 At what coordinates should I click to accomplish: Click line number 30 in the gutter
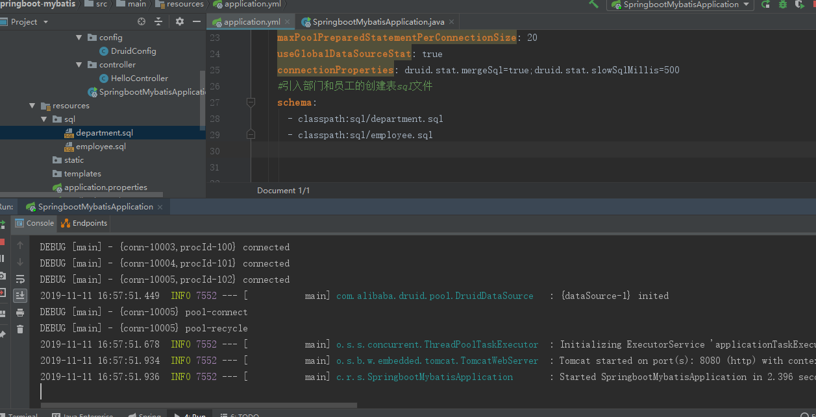tap(214, 151)
